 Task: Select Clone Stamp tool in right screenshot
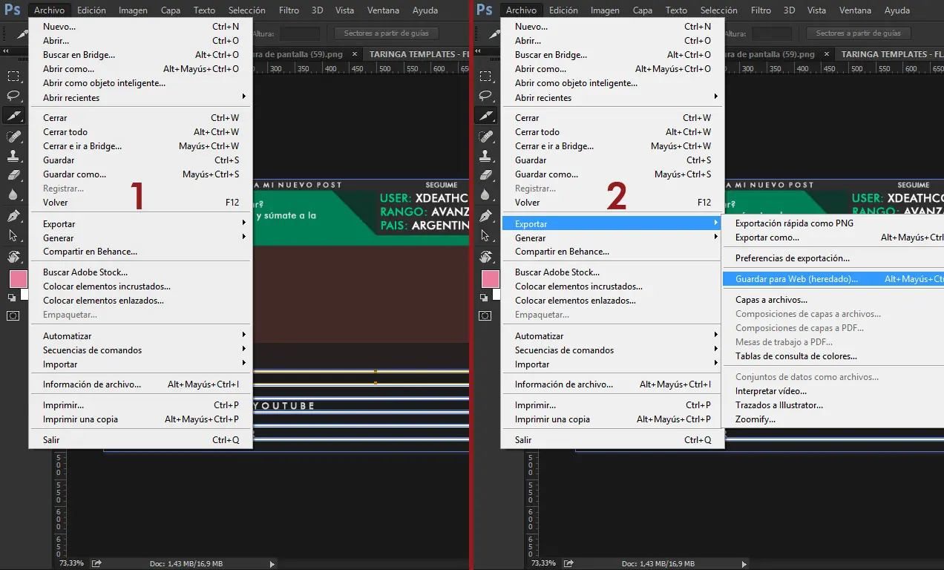(485, 156)
